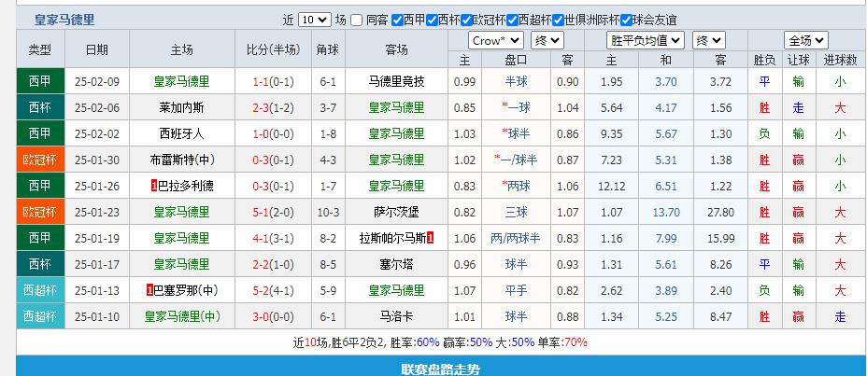867x376 pixels.
Task: Open the 胜平负均值 dropdown
Action: coord(646,41)
